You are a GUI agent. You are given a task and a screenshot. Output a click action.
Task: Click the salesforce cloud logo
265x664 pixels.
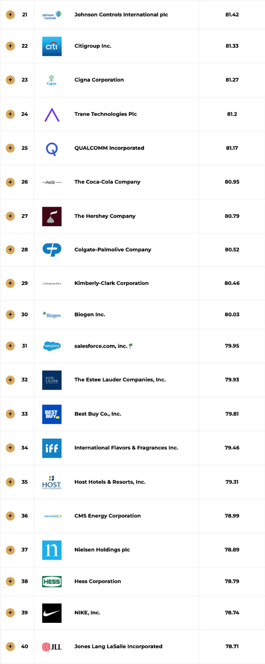(52, 346)
